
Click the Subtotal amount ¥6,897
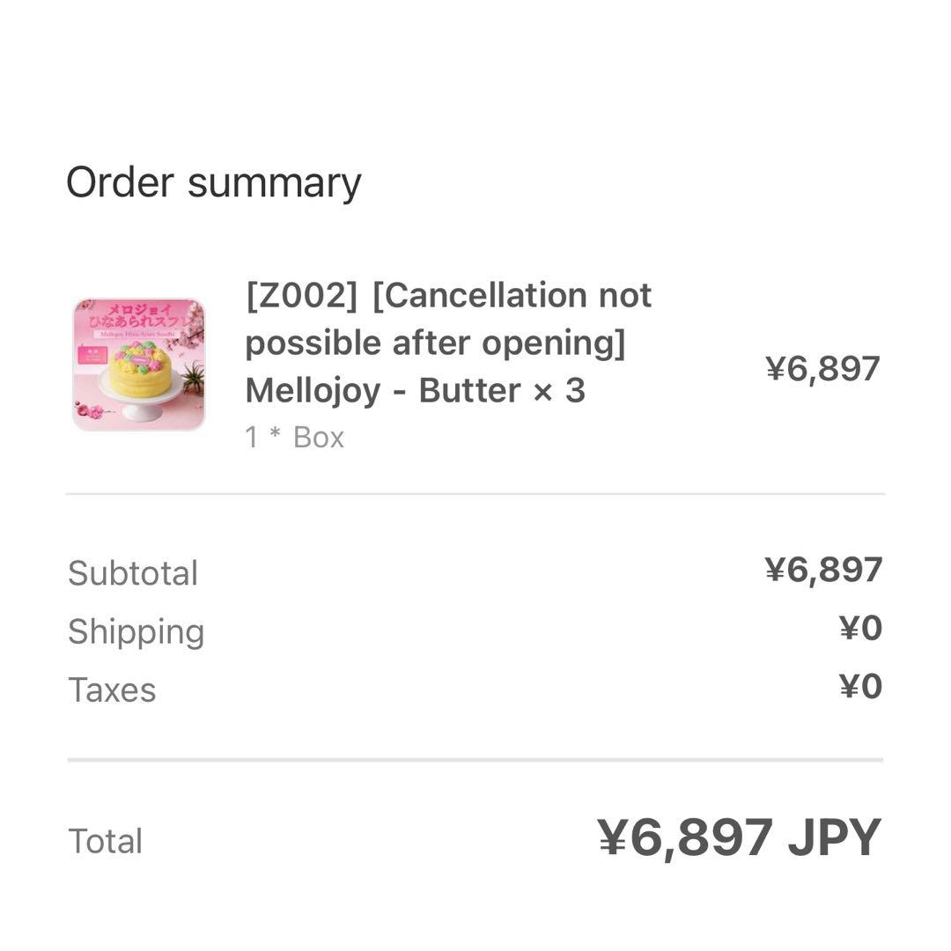(822, 570)
